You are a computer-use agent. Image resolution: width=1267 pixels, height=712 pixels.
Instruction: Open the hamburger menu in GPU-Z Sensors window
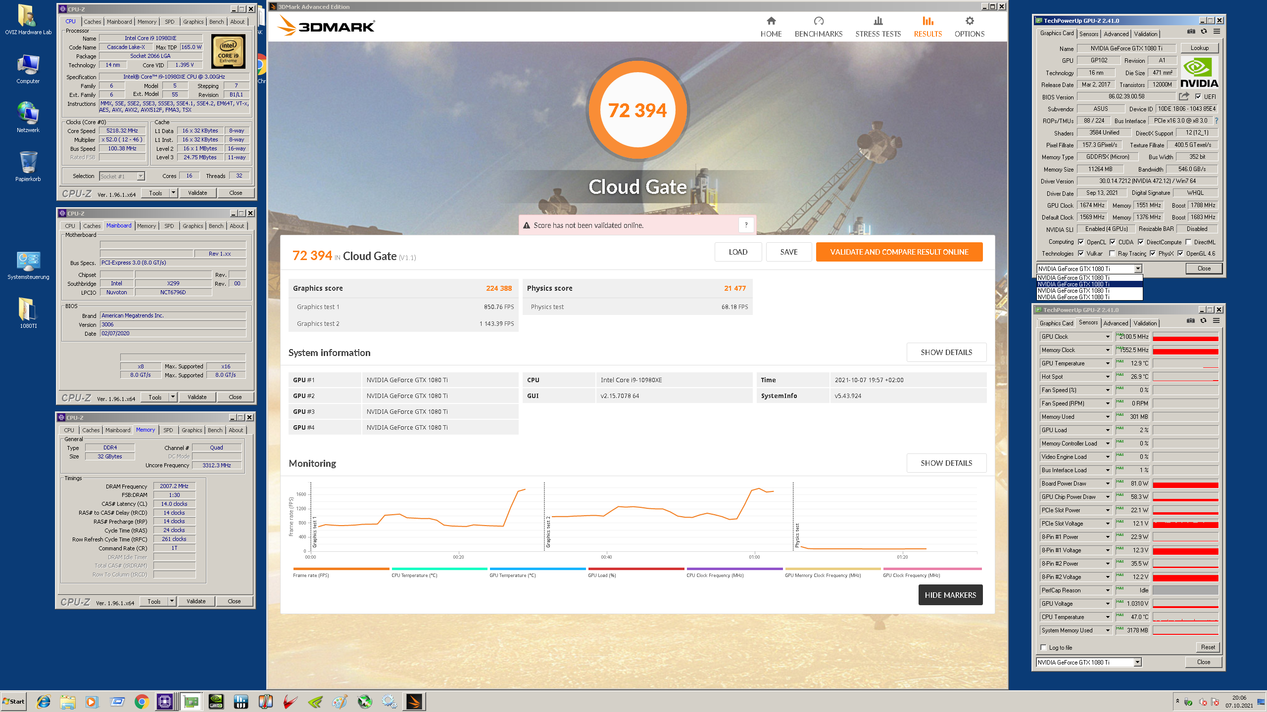coord(1216,321)
